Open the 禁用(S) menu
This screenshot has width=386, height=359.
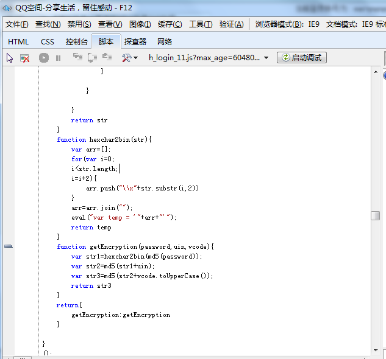[79, 24]
